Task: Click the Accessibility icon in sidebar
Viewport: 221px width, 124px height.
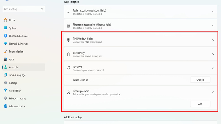Action: tap(6, 91)
